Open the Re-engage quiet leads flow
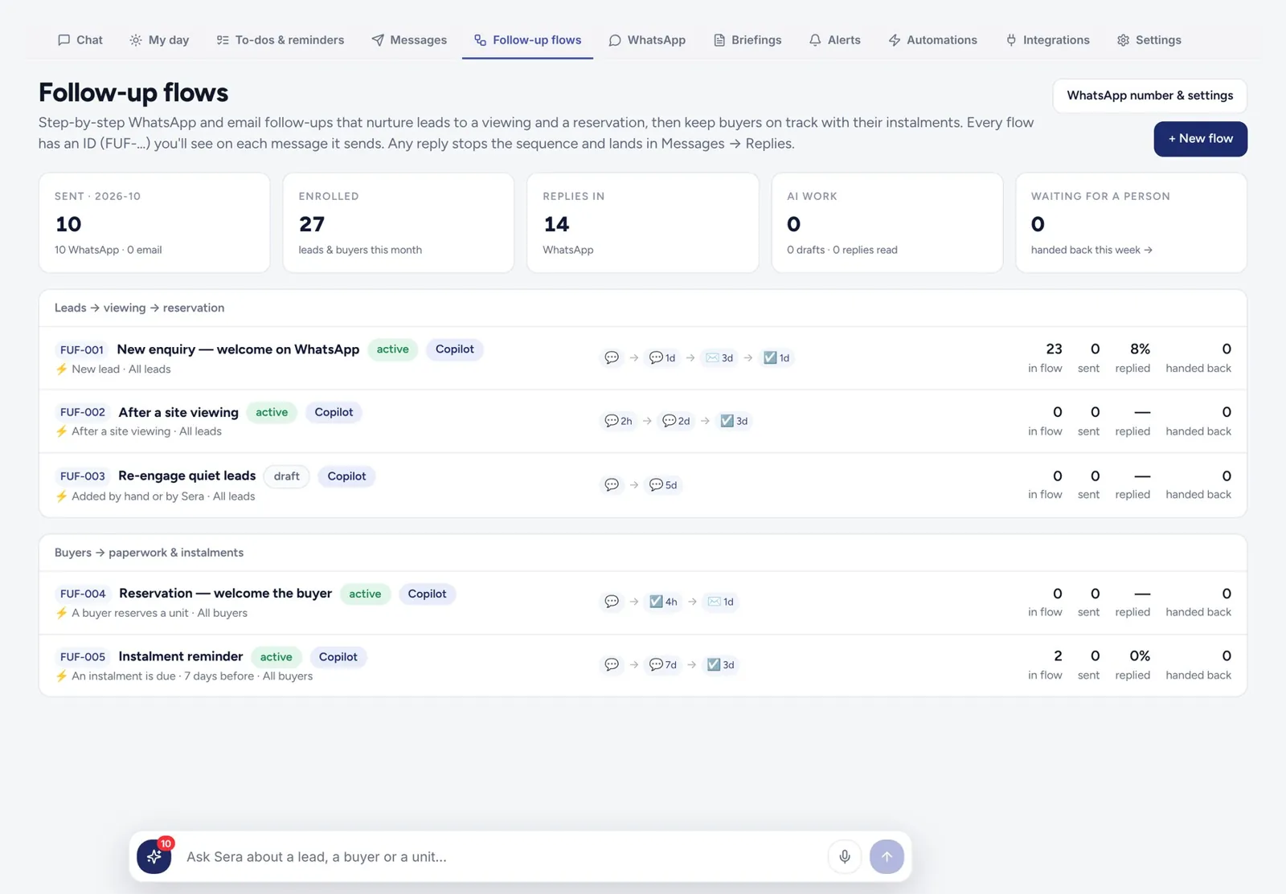This screenshot has width=1286, height=894. [186, 476]
